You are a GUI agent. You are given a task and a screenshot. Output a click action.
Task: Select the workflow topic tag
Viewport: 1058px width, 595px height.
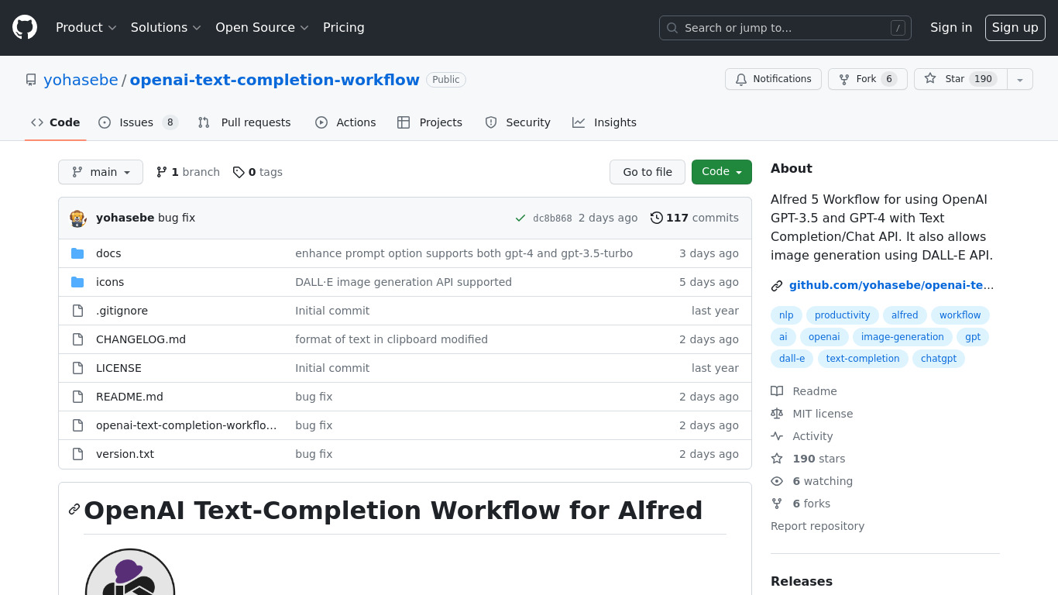[x=960, y=315]
